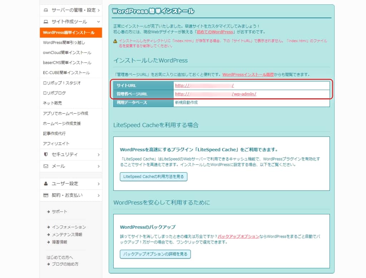Expand the ユーザー設定 chevron
This screenshot has width=366, height=278.
pos(99,184)
